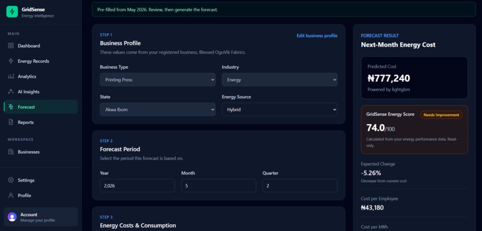Viewport: 482px width, 231px height.
Task: Click the GridSense lightning logo icon
Action: [x=12, y=12]
